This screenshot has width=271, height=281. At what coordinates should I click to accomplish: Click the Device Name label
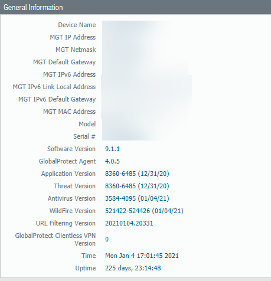tap(77, 25)
